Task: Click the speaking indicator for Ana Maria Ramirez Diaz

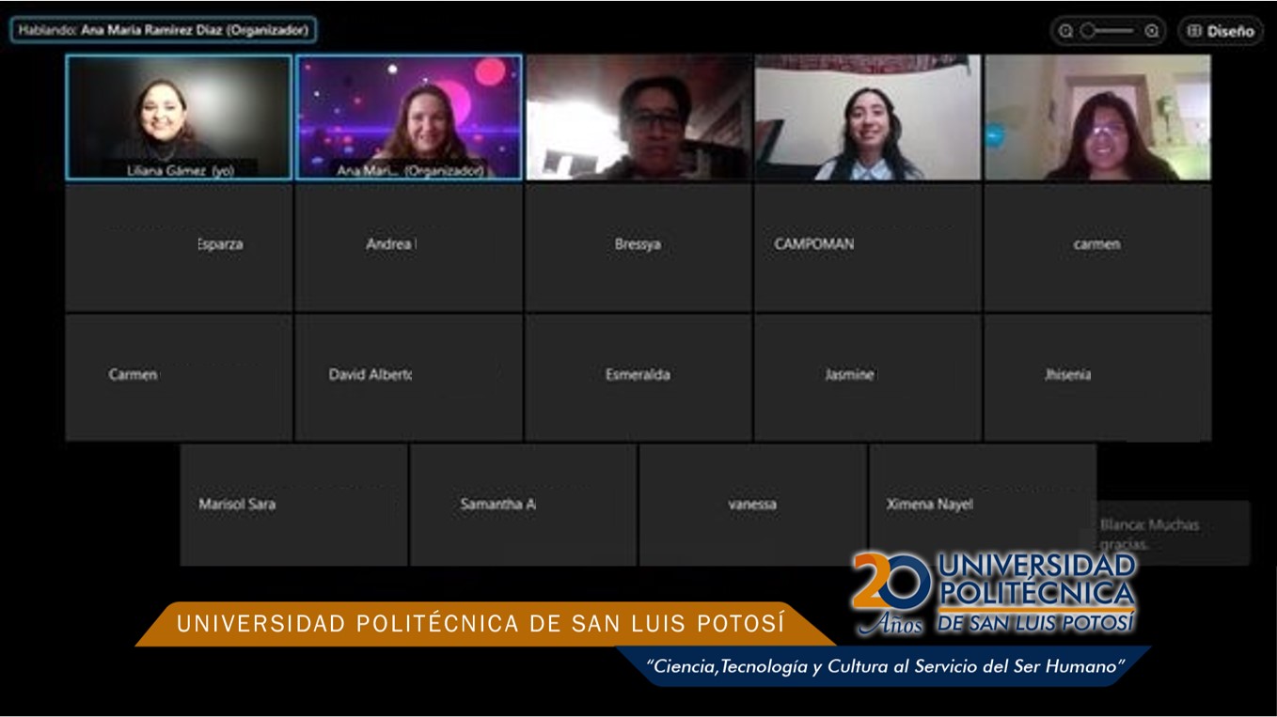Action: pos(164,30)
